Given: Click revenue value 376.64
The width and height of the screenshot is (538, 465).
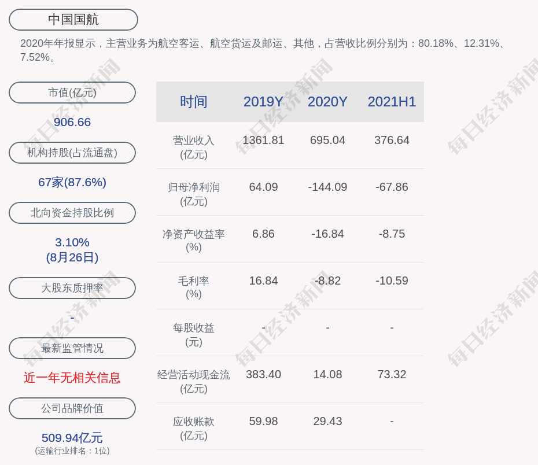Looking at the screenshot, I should coord(392,141).
